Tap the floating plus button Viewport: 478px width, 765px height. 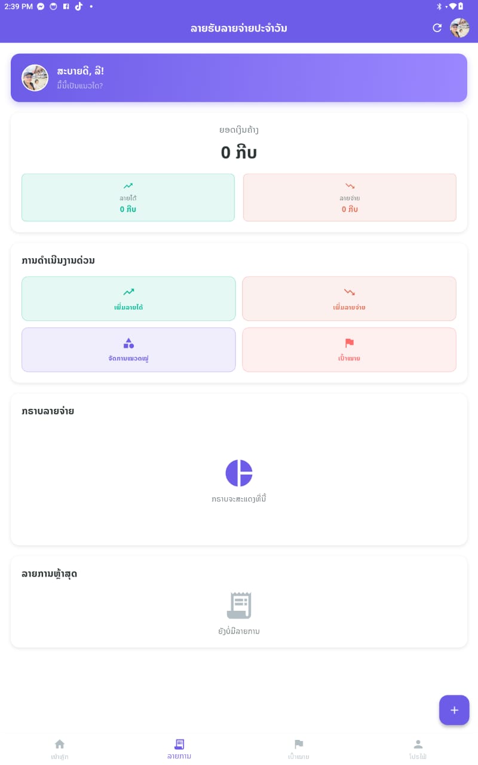click(x=454, y=710)
